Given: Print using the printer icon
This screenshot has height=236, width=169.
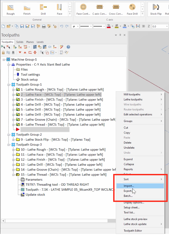Looking at the screenshot, I should 44,26.
